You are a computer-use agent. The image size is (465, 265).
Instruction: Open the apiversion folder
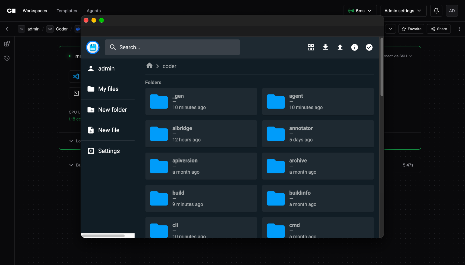pyautogui.click(x=201, y=166)
